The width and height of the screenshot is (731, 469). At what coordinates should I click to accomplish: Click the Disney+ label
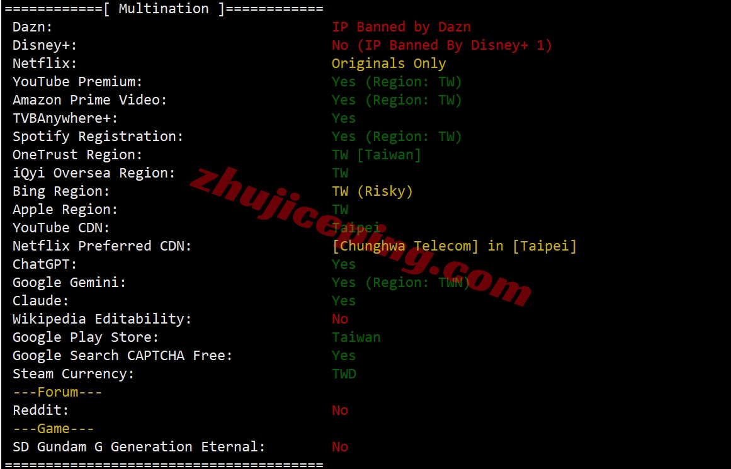(x=45, y=45)
